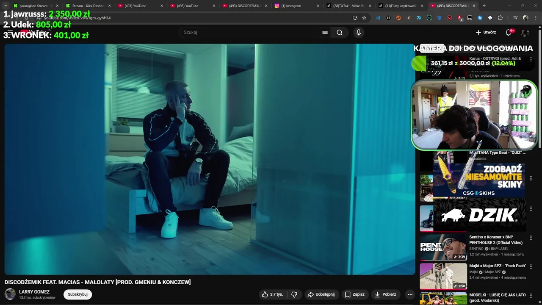542x305 pixels.
Task: Open the LARRY GOMEZ channel avatar
Action: [10, 294]
